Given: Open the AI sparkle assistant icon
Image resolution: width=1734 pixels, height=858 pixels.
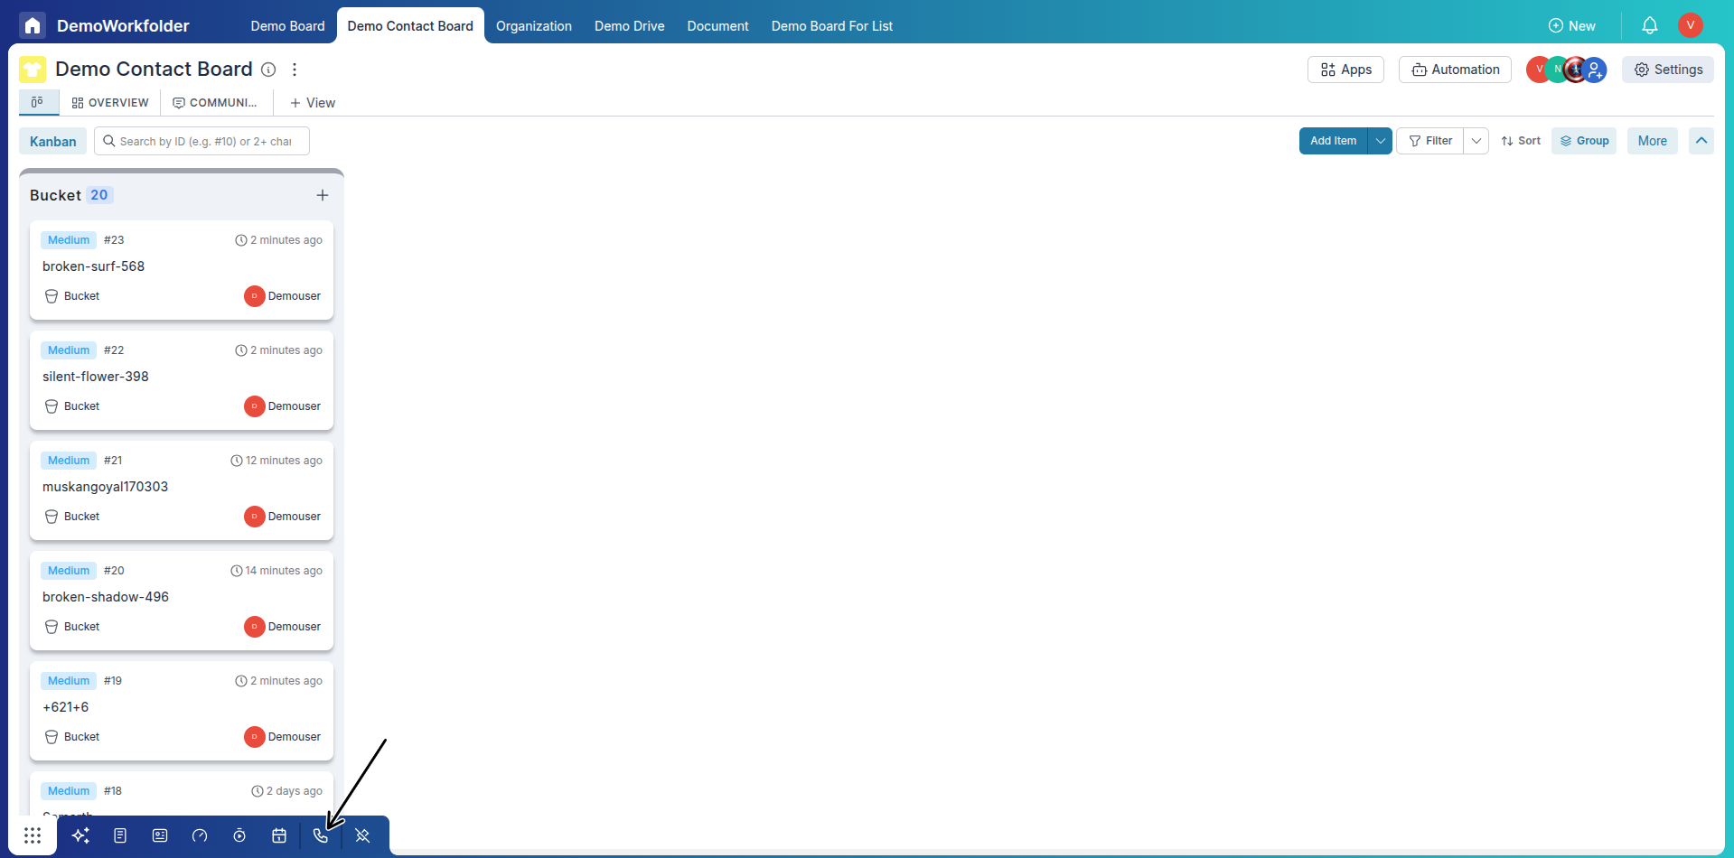Looking at the screenshot, I should pos(80,835).
